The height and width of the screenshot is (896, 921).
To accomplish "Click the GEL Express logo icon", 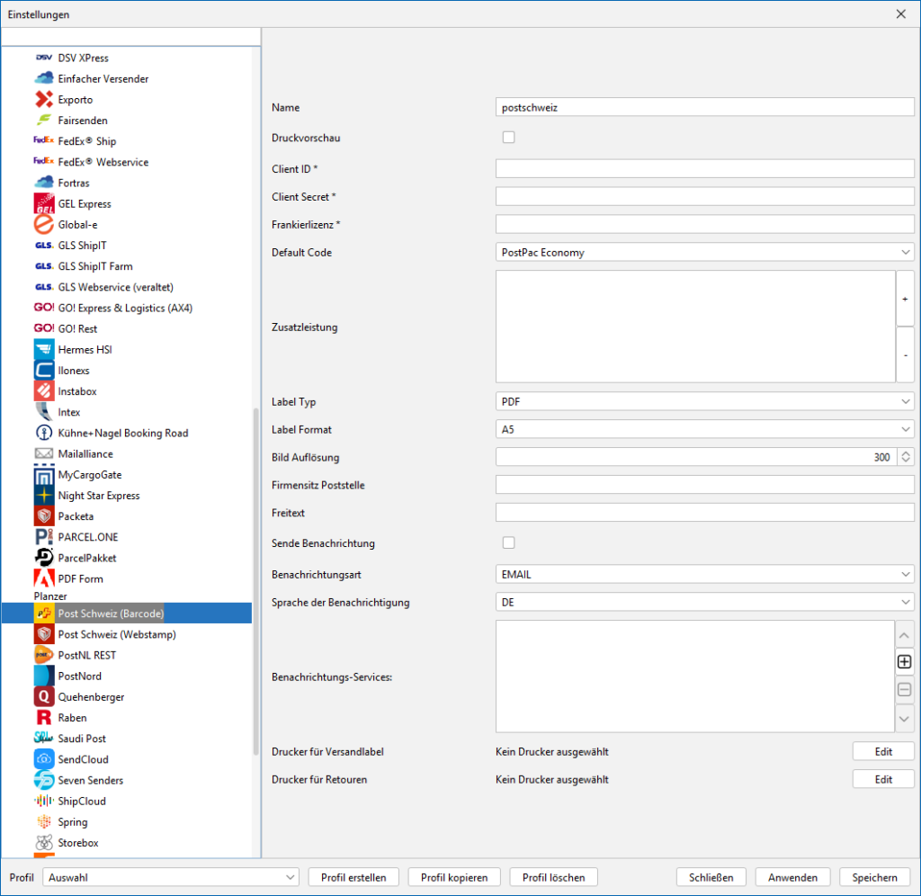I will pos(44,203).
